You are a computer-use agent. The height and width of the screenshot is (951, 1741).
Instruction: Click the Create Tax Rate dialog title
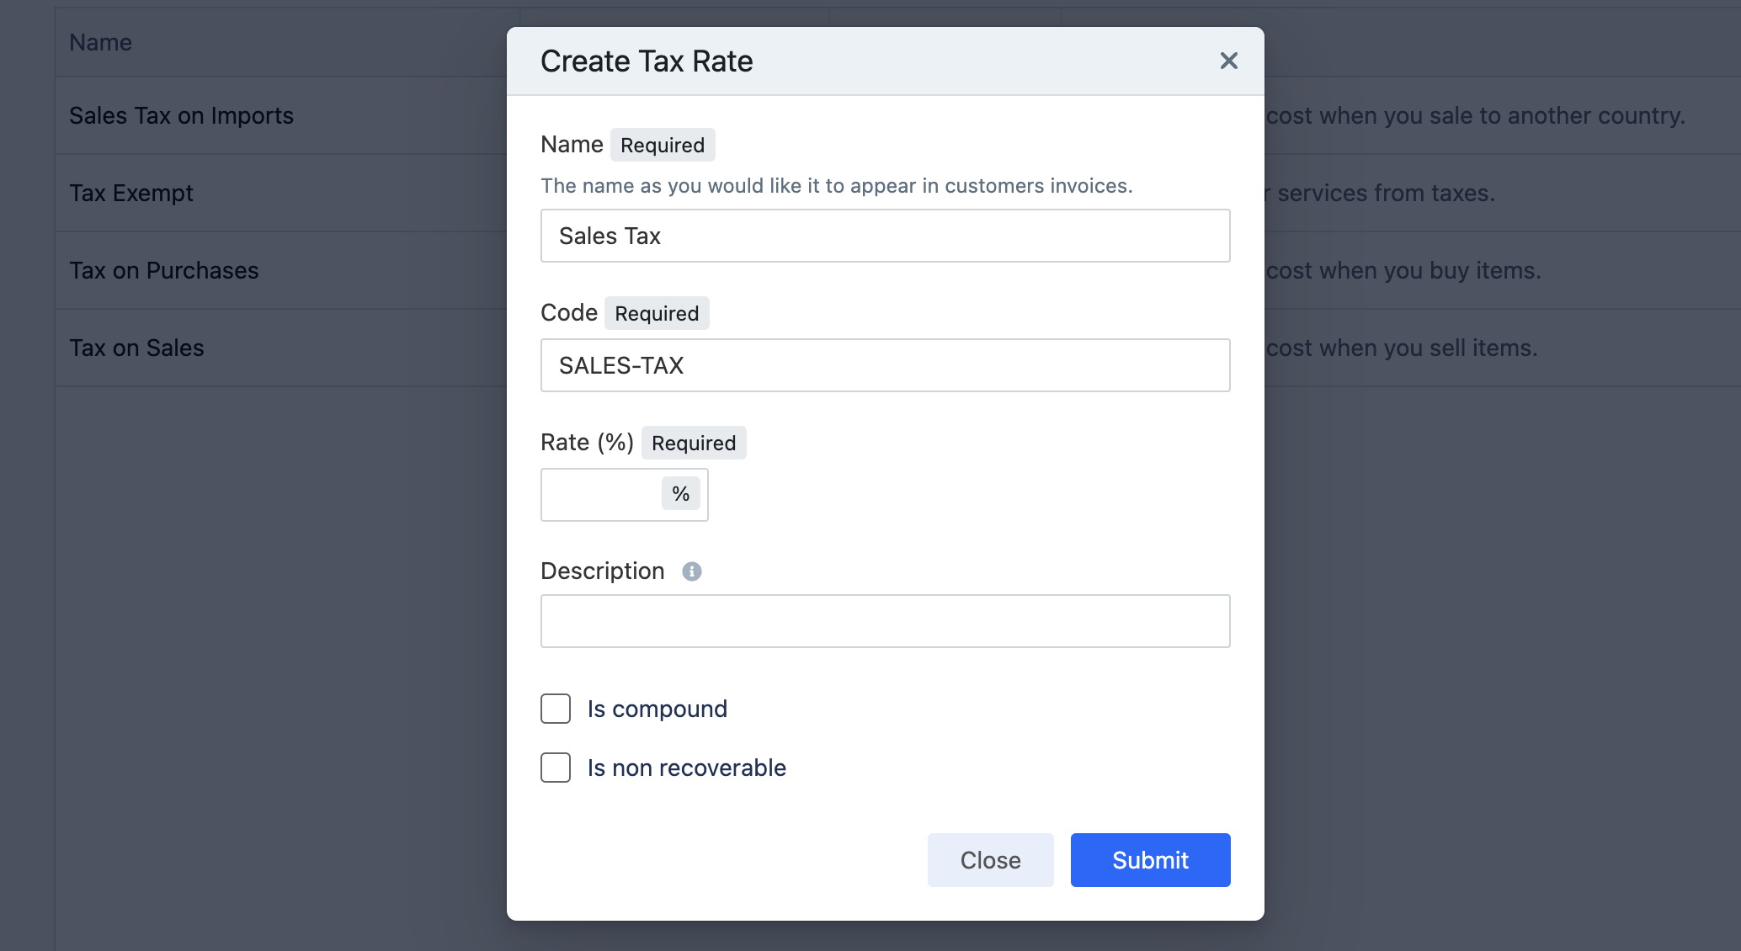click(x=647, y=61)
